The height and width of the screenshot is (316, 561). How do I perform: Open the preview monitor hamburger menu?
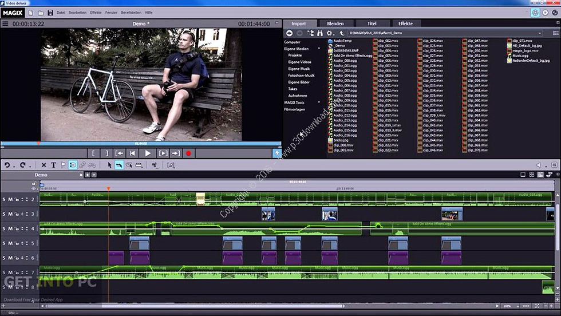pos(5,23)
